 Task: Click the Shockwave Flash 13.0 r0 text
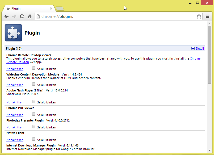pyautogui.click(x=23, y=94)
